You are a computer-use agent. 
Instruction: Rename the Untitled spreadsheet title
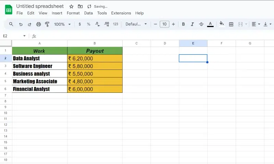point(40,6)
